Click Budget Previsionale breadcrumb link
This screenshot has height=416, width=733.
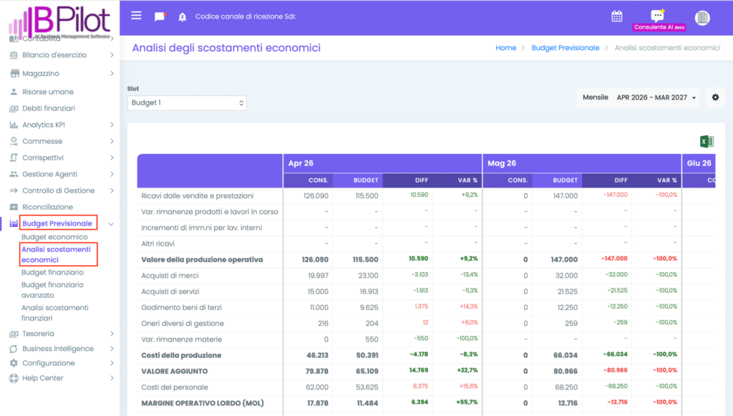[x=565, y=48]
